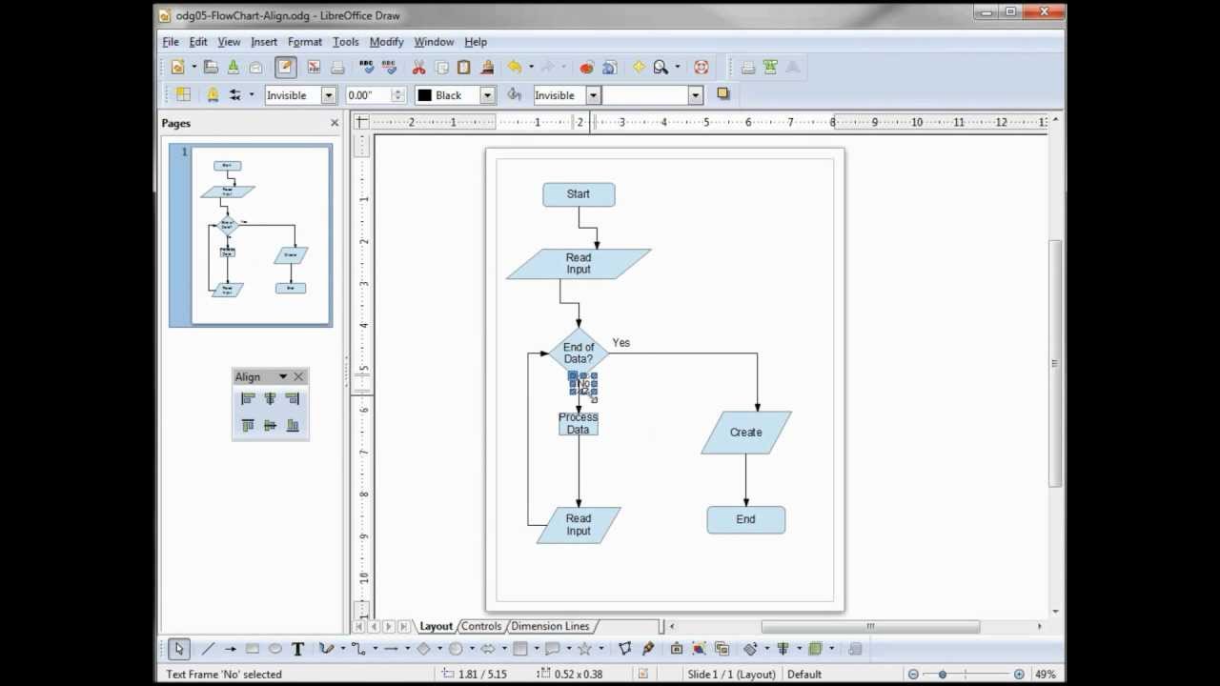Expand the Undo history dropdown arrow

click(531, 67)
